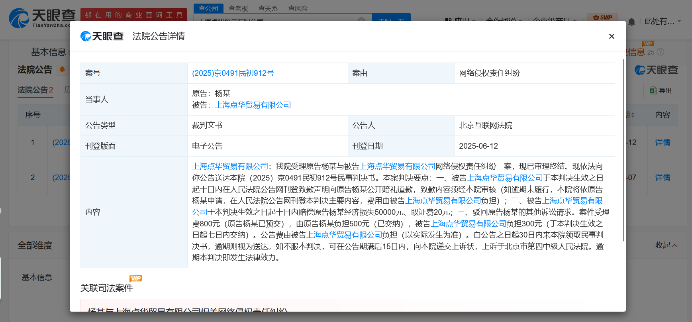Open the 基本信息 tab in page navigation
This screenshot has width=692, height=322.
tap(49, 52)
